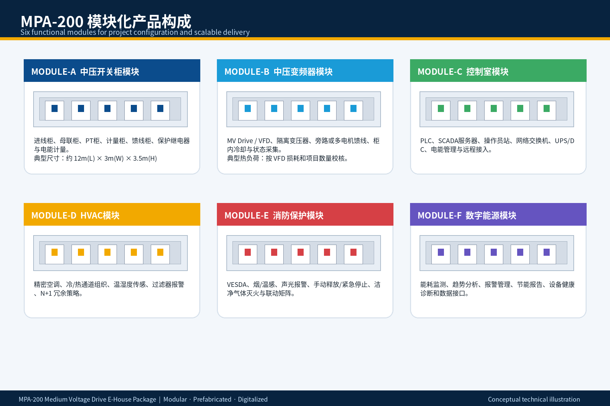Image resolution: width=610 pixels, height=406 pixels.
Task: Click footer text MPA-200 Medium Voltage Drive E-House Package
Action: 87,399
